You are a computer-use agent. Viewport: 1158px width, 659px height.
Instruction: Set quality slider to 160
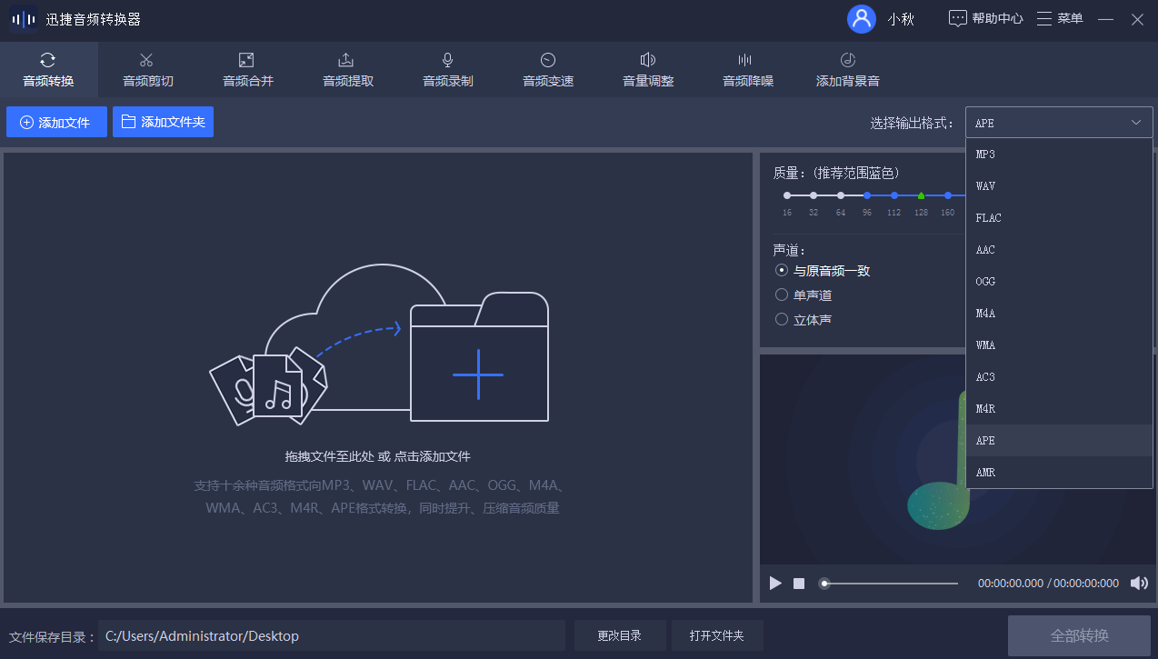click(948, 195)
